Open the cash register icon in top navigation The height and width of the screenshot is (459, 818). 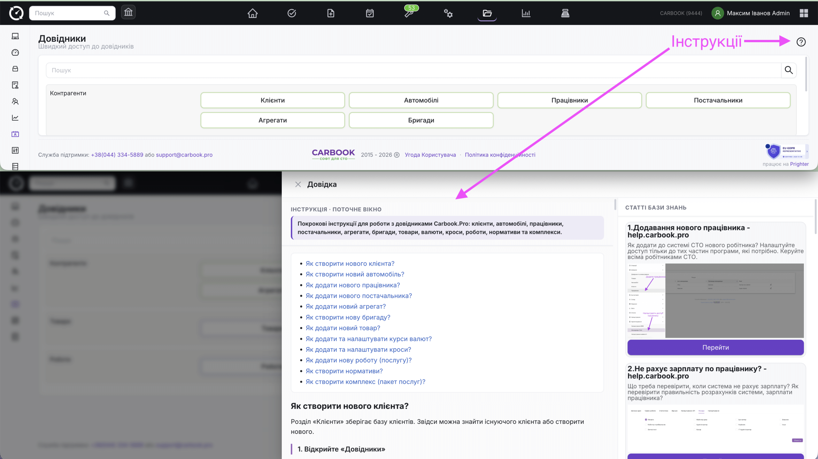(x=565, y=13)
